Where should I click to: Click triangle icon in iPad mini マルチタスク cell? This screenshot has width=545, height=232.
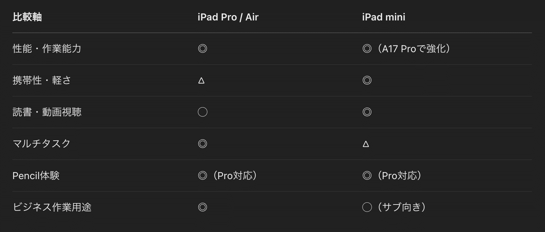(x=366, y=144)
